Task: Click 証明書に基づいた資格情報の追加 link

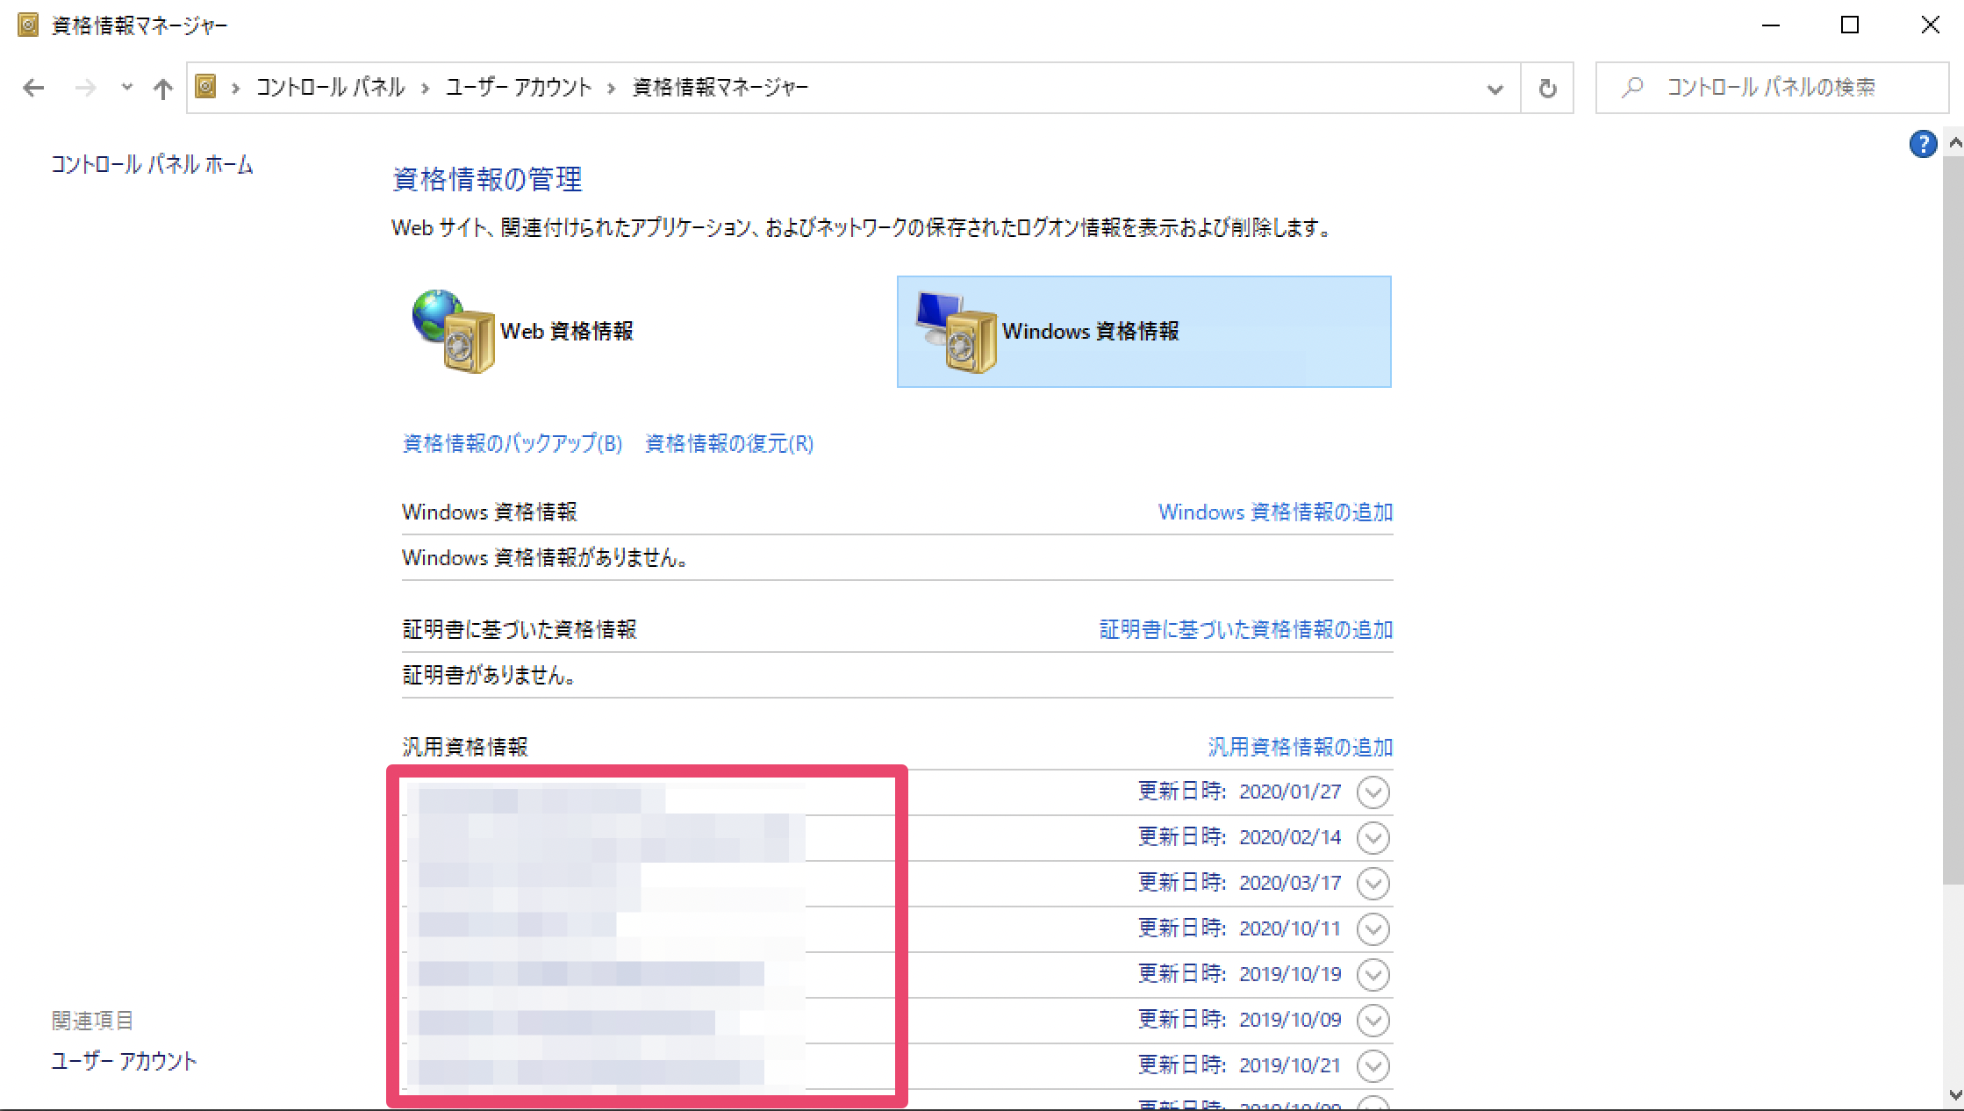Action: click(1246, 630)
